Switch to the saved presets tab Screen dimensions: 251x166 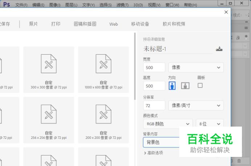pos(5,24)
